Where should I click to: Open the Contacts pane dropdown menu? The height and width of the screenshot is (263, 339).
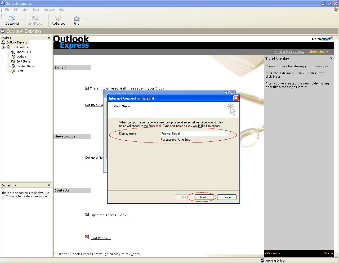tap(15, 185)
